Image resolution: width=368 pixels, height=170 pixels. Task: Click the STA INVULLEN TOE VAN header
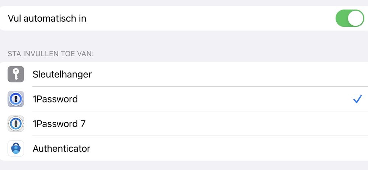click(51, 54)
